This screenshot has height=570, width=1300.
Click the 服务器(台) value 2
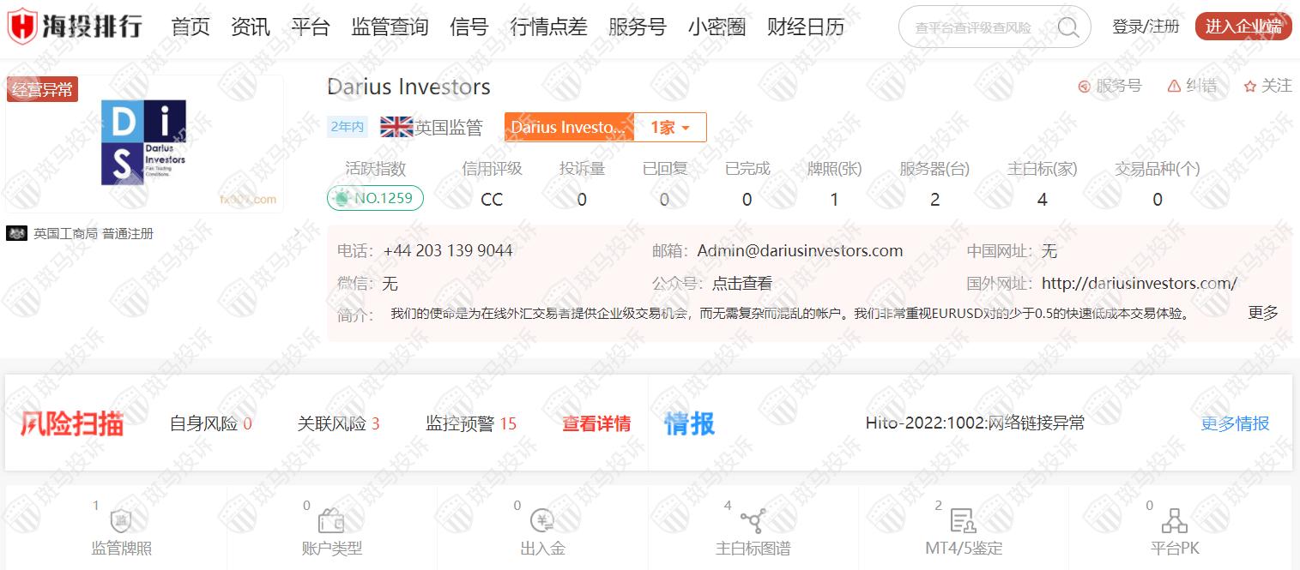(x=934, y=200)
